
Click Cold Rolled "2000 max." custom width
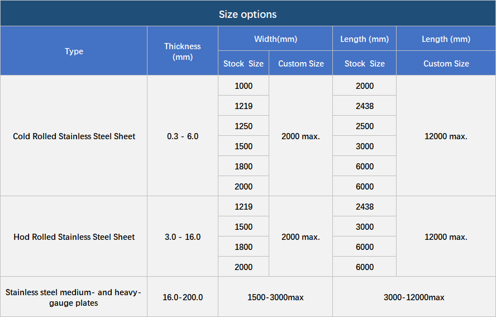tap(301, 136)
